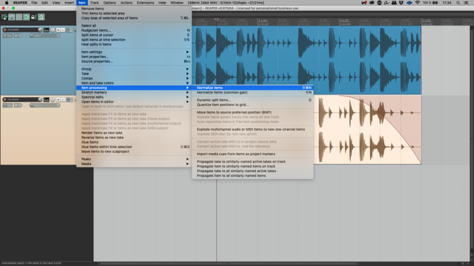The image size is (474, 266).
Task: Toggle envelope move with items icon
Action: pos(11,17)
